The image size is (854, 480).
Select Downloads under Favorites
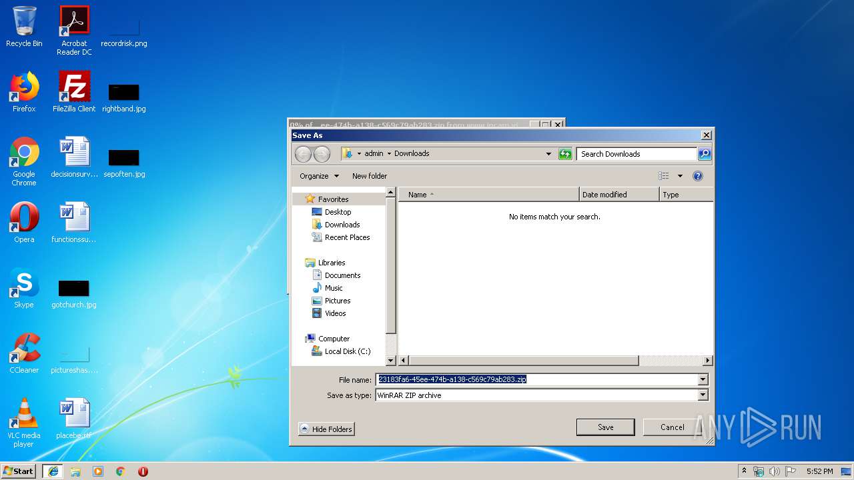click(x=342, y=225)
